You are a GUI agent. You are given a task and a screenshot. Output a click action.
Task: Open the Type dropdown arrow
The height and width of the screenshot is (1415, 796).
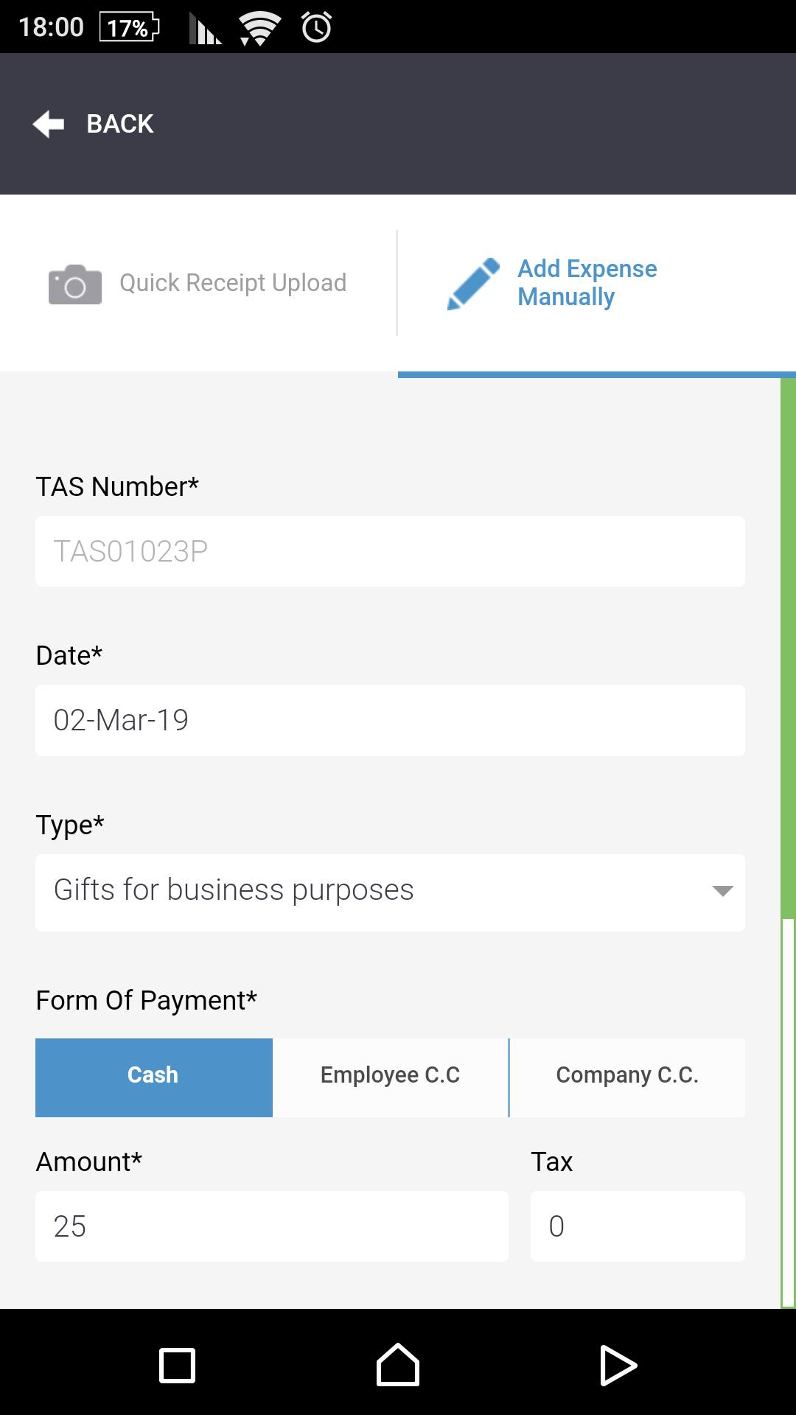tap(722, 892)
